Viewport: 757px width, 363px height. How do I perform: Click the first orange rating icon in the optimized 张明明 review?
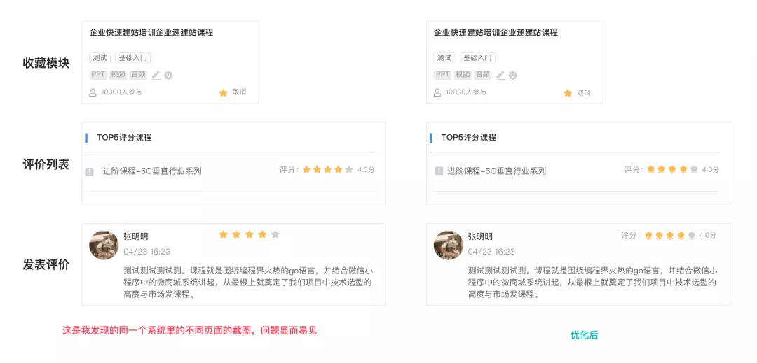point(649,236)
